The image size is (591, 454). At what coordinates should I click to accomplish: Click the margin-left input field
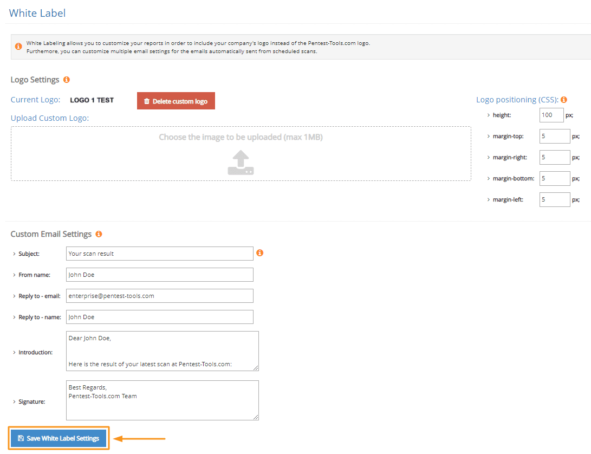click(x=555, y=199)
